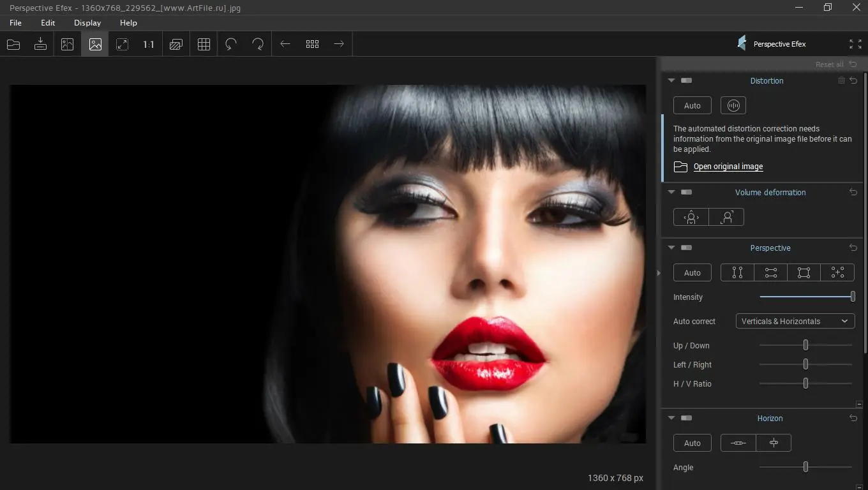
Task: Enable the grid overlay icon
Action: coord(203,43)
